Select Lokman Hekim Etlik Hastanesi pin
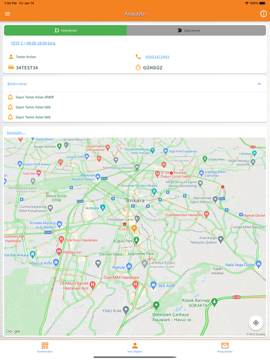 coord(108,147)
